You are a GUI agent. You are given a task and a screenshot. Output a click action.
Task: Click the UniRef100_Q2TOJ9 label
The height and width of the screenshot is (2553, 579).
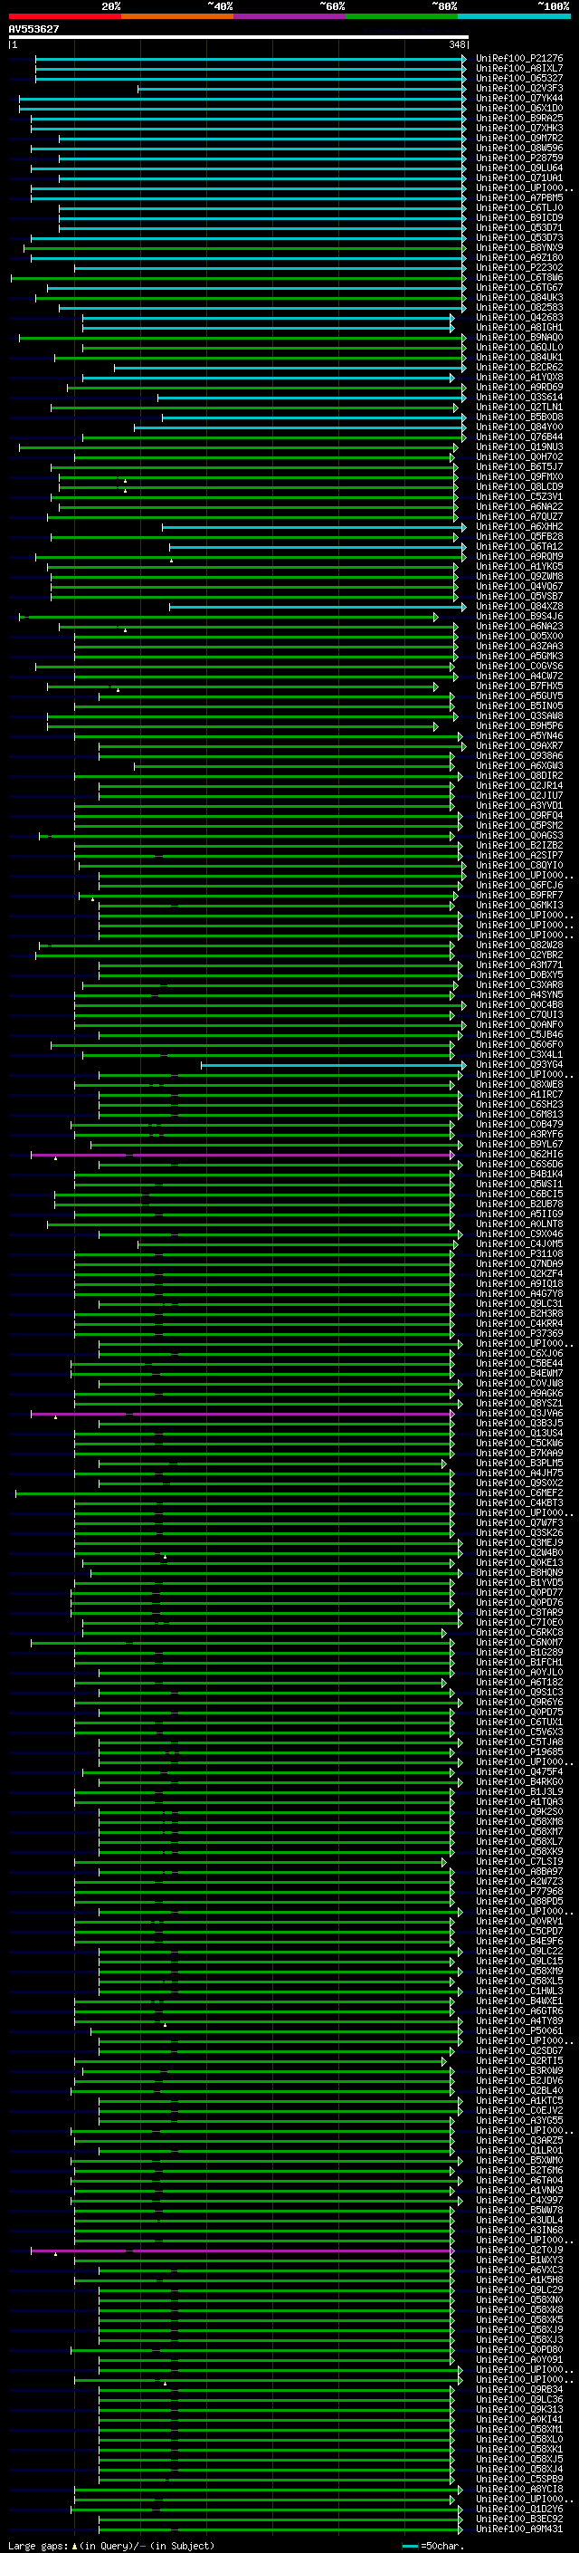coord(518,2250)
